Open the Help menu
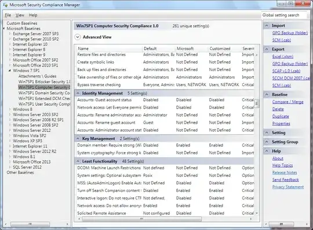Image resolution: width=313 pixels, height=230 pixels. [x=33, y=15]
